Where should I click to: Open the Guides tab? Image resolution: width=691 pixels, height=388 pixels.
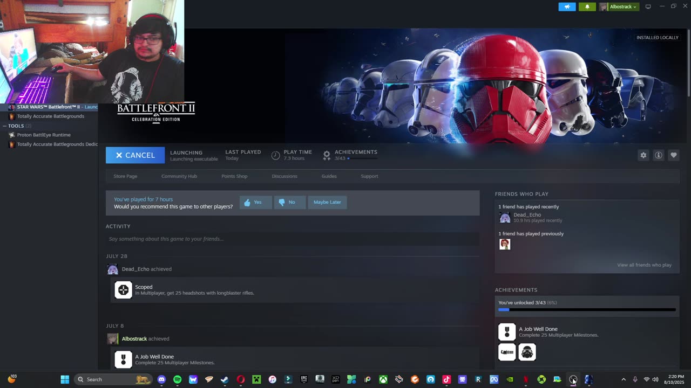pos(329,176)
